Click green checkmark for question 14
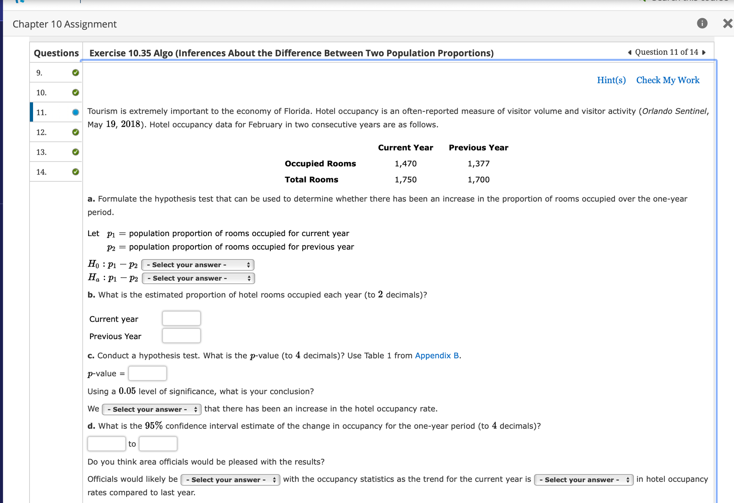734x503 pixels. pos(75,172)
